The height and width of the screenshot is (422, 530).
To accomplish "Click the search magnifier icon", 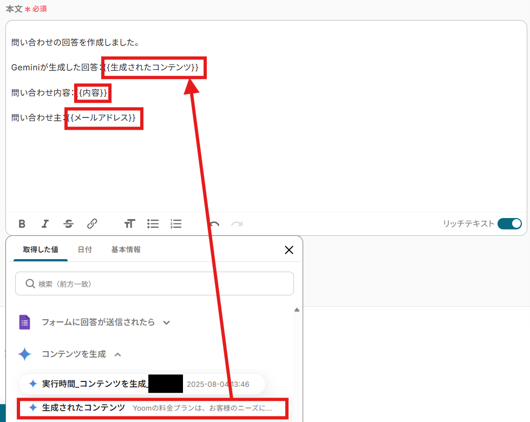I will (x=30, y=284).
